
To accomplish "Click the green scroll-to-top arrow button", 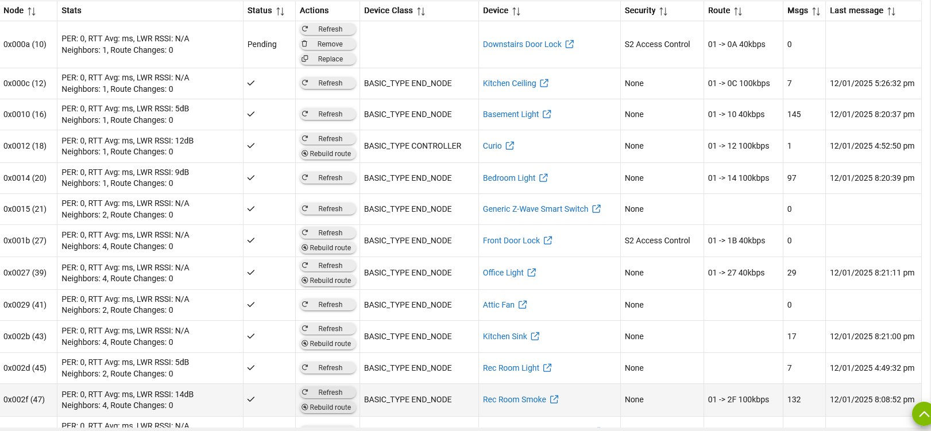I will [922, 413].
